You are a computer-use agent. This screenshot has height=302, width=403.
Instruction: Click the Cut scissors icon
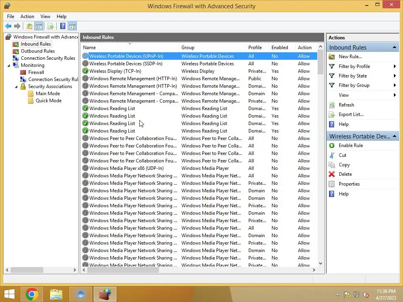pyautogui.click(x=332, y=155)
